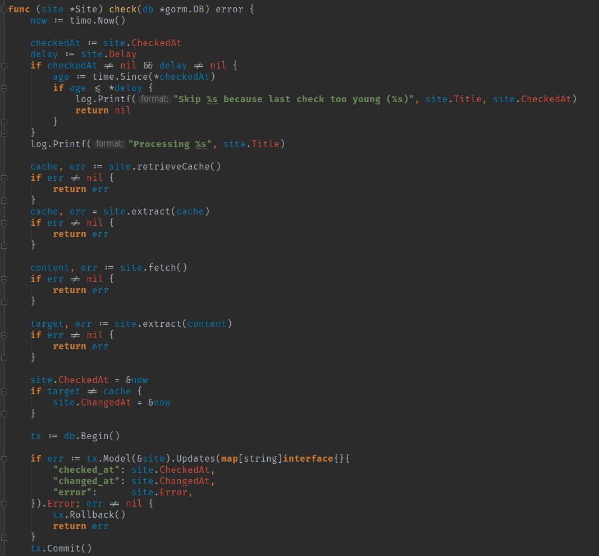The width and height of the screenshot is (599, 556).
Task: Click the gorm.DB parameter type
Action: pos(167,10)
